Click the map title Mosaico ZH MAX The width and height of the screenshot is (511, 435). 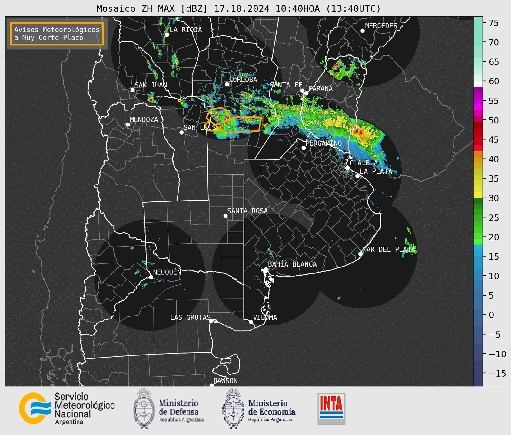238,9
